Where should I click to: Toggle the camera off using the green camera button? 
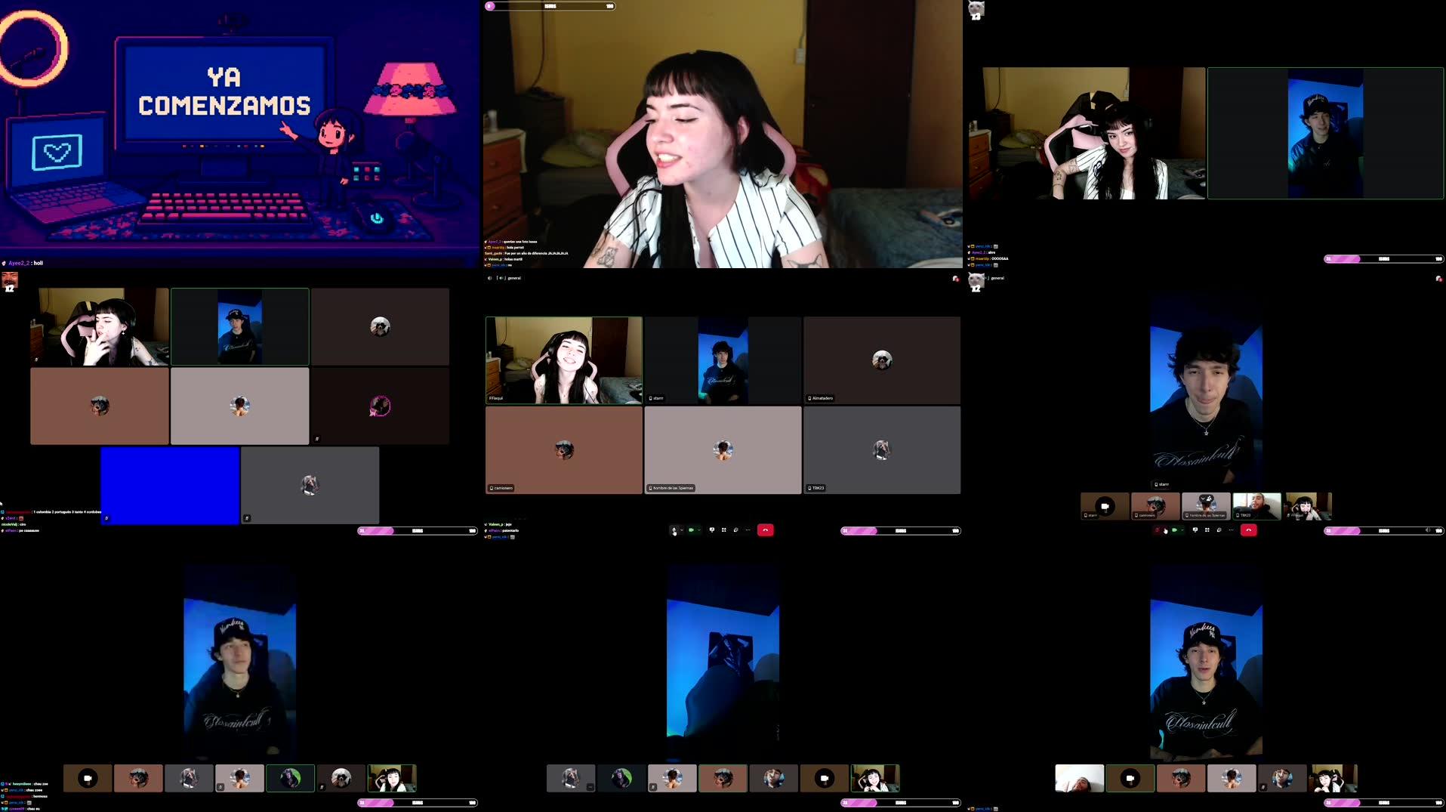pyautogui.click(x=690, y=529)
